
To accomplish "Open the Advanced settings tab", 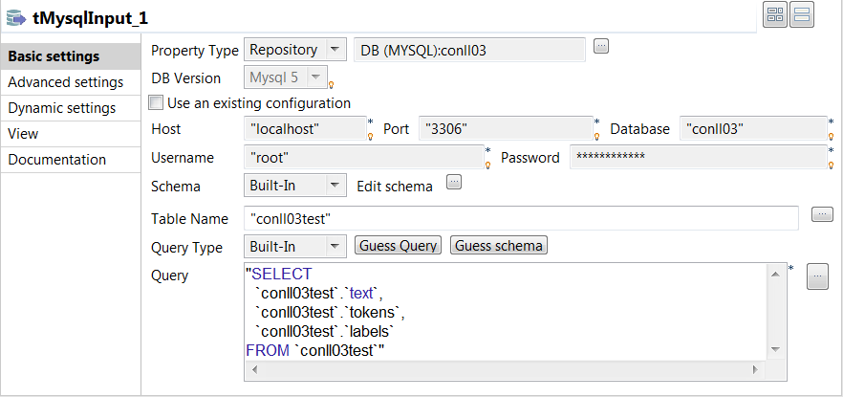I will coord(66,82).
